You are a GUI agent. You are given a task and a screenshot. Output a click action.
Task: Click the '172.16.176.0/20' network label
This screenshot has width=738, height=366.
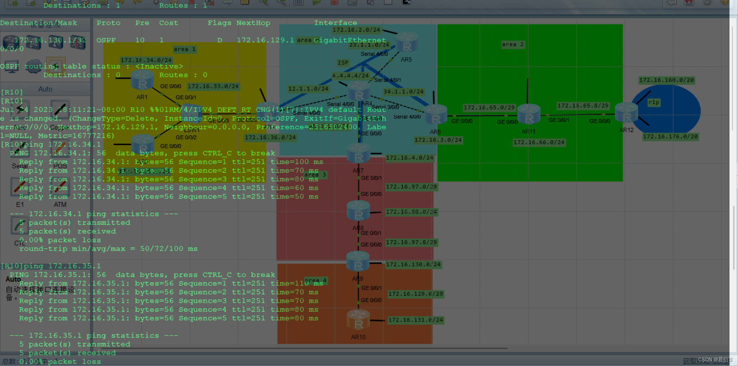click(671, 137)
